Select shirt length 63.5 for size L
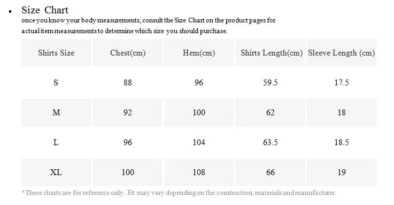Viewport: 394px width, 205px height. click(271, 142)
